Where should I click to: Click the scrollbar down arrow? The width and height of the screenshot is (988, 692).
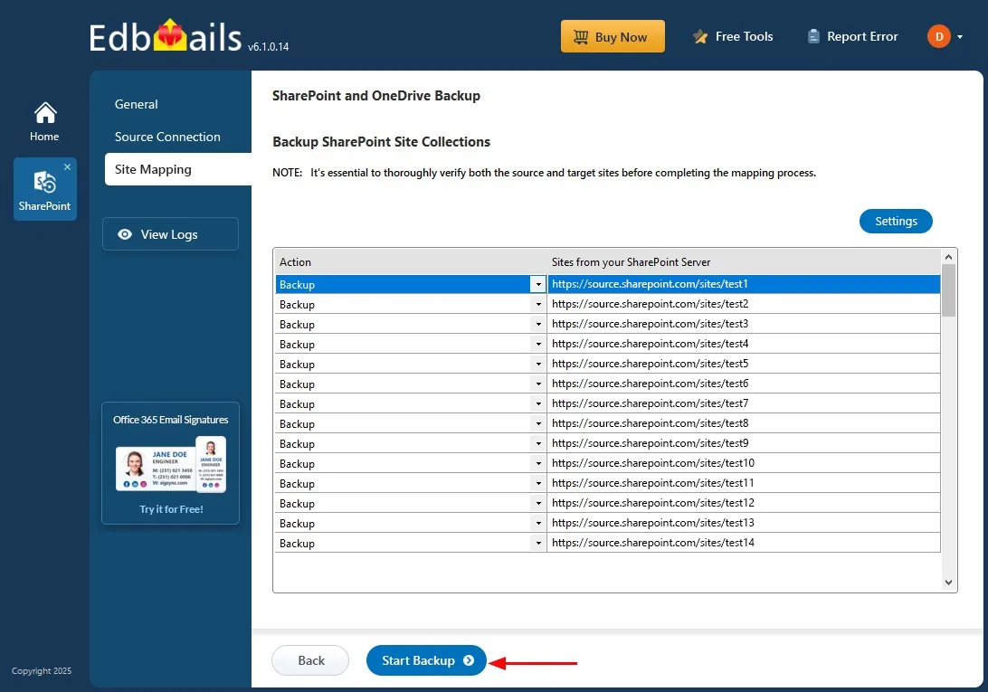pos(948,583)
